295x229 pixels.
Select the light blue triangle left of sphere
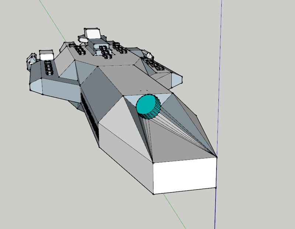point(131,100)
